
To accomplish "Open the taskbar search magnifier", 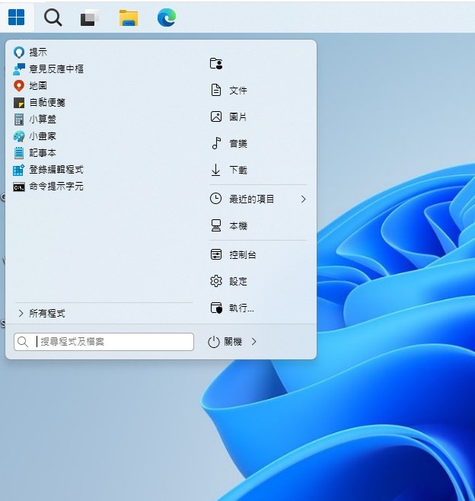I will point(53,18).
